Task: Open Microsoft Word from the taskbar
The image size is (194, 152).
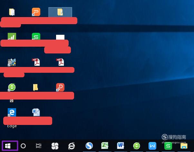Action: pos(121,146)
